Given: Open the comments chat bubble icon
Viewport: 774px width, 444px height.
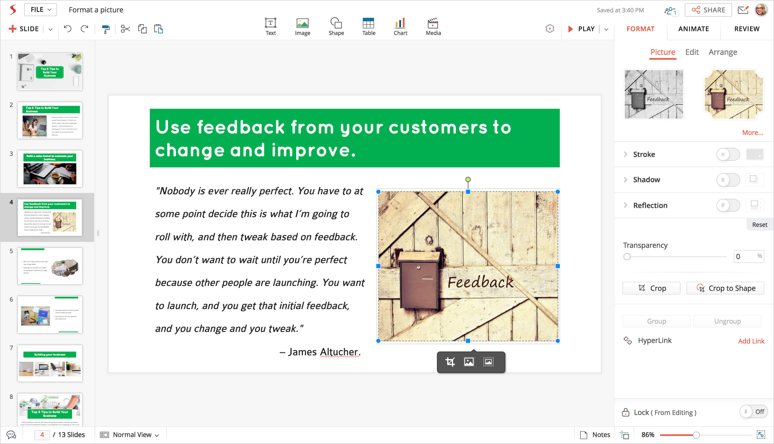Looking at the screenshot, I should point(11,435).
